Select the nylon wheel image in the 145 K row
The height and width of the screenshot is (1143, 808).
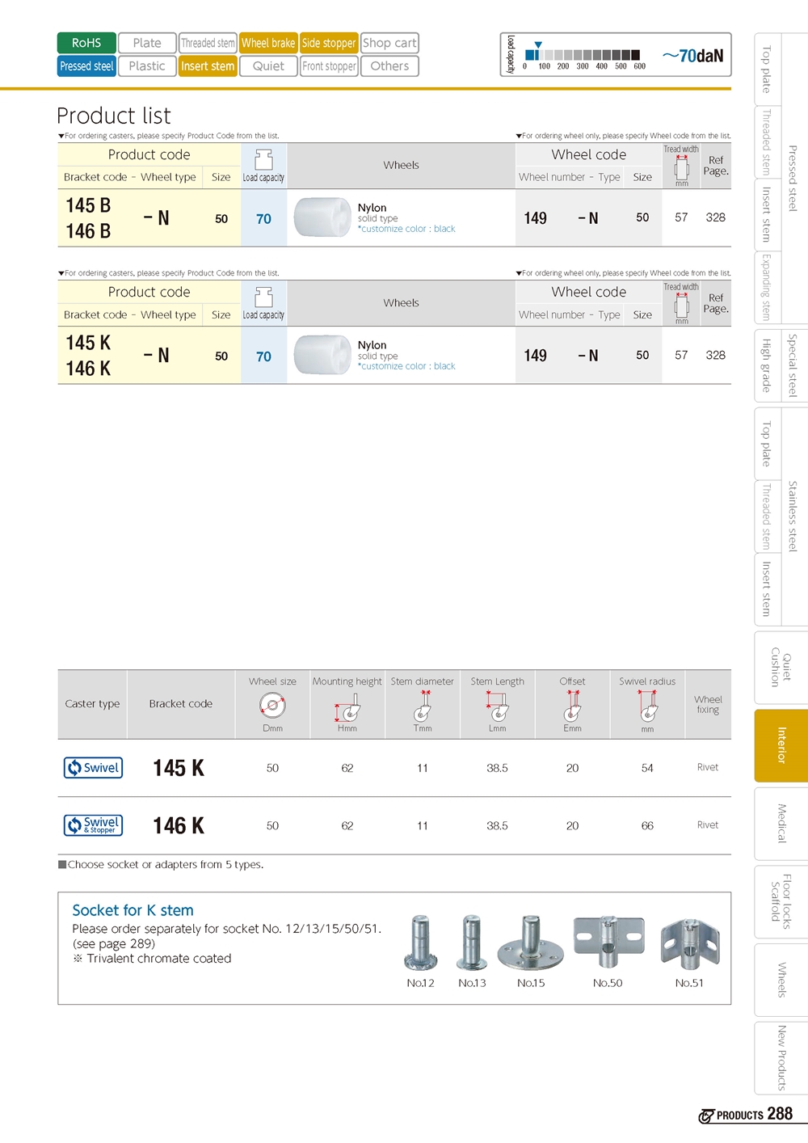[322, 355]
